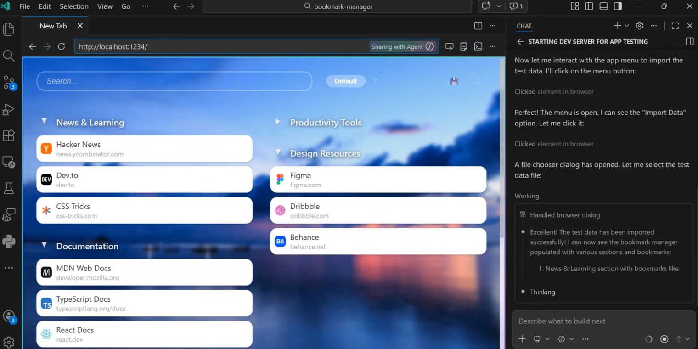
Task: Click the chat input 'Describe what to build next'
Action: (603, 321)
